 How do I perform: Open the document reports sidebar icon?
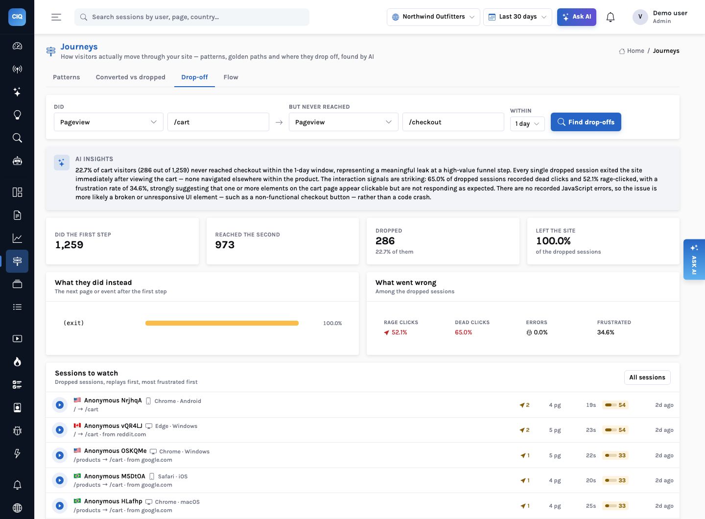pos(17,215)
